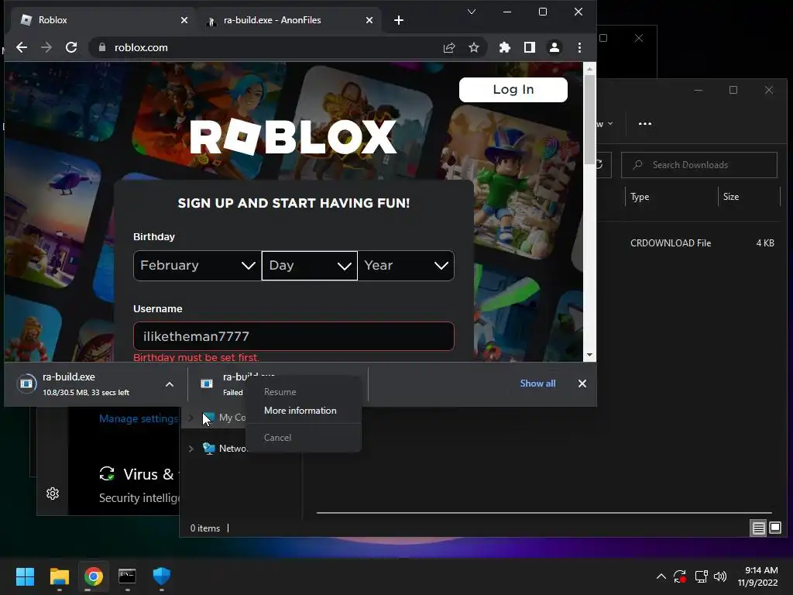Expand My Computer tree node
The height and width of the screenshot is (595, 793).
pyautogui.click(x=191, y=418)
